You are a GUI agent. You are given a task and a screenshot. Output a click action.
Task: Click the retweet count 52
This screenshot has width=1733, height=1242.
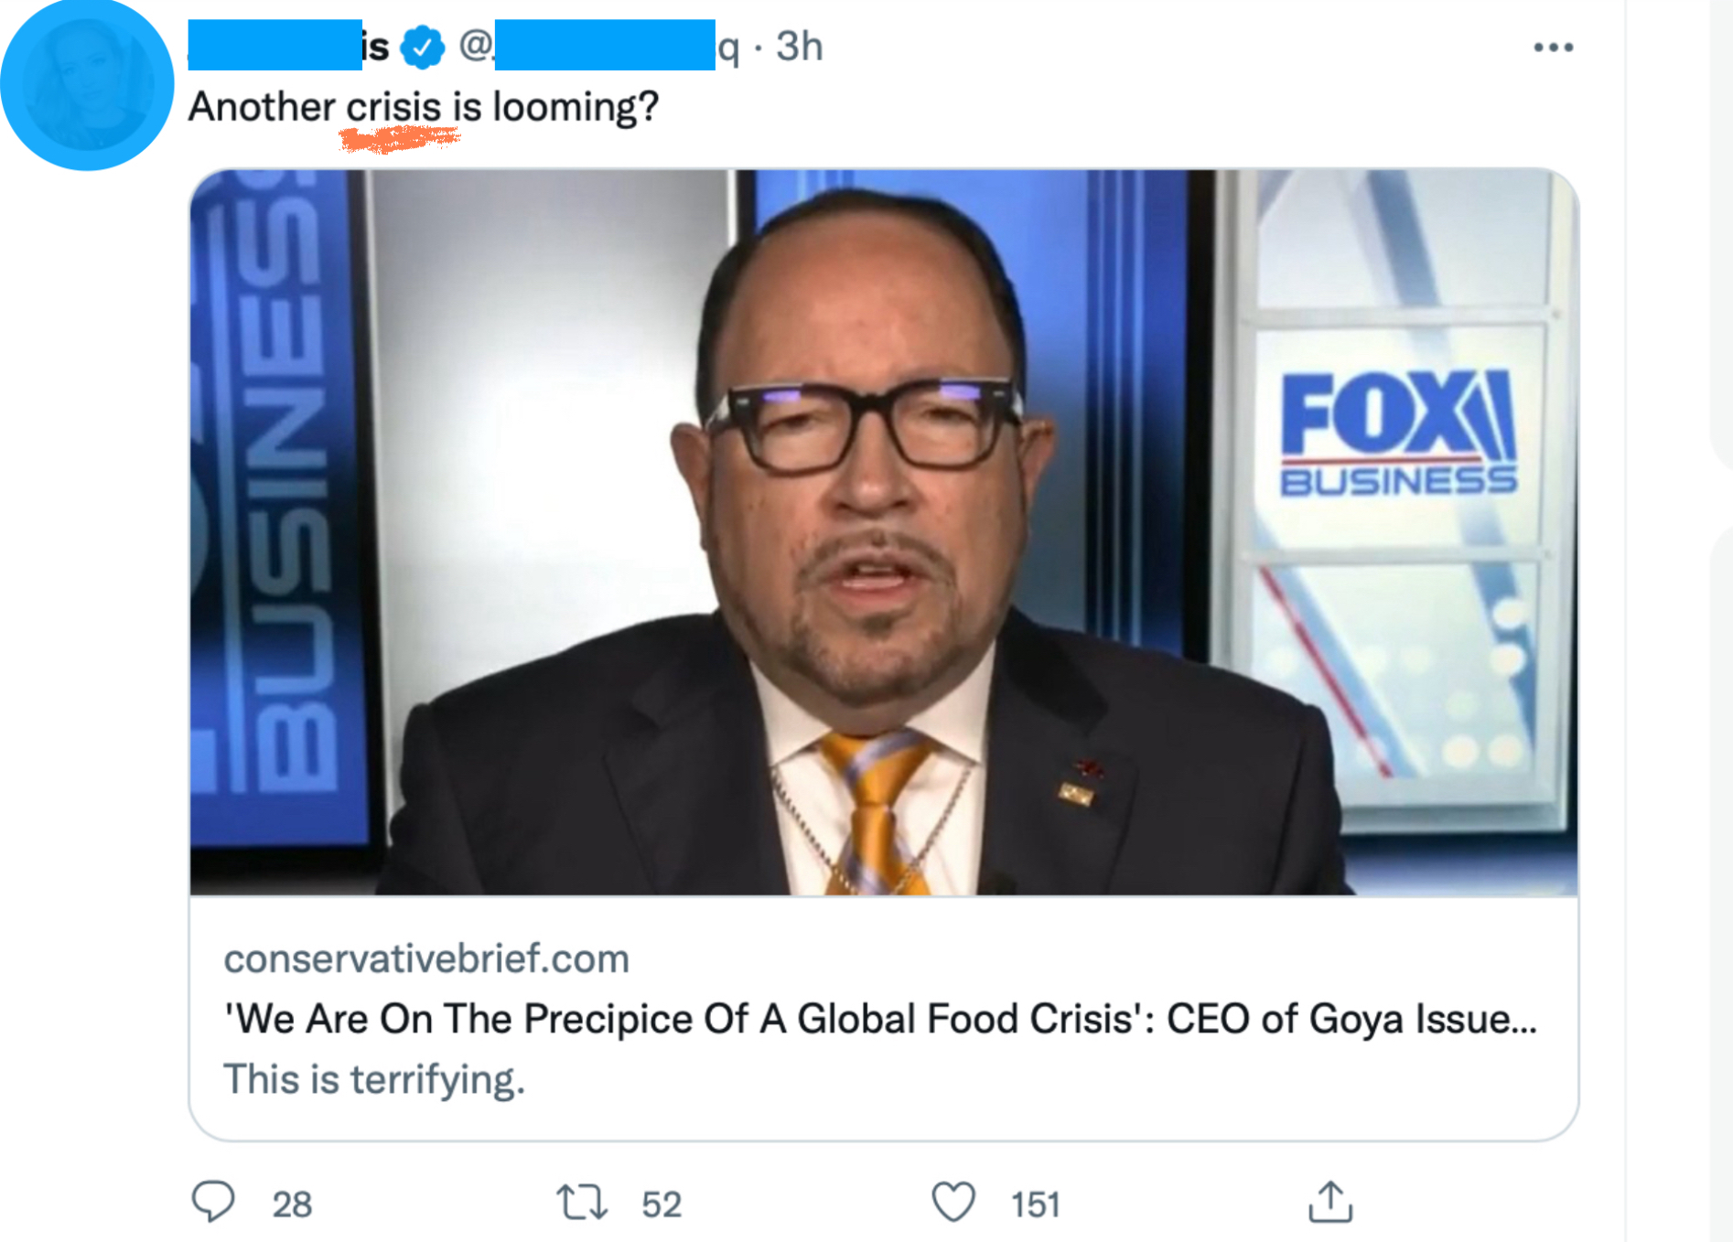pyautogui.click(x=662, y=1205)
